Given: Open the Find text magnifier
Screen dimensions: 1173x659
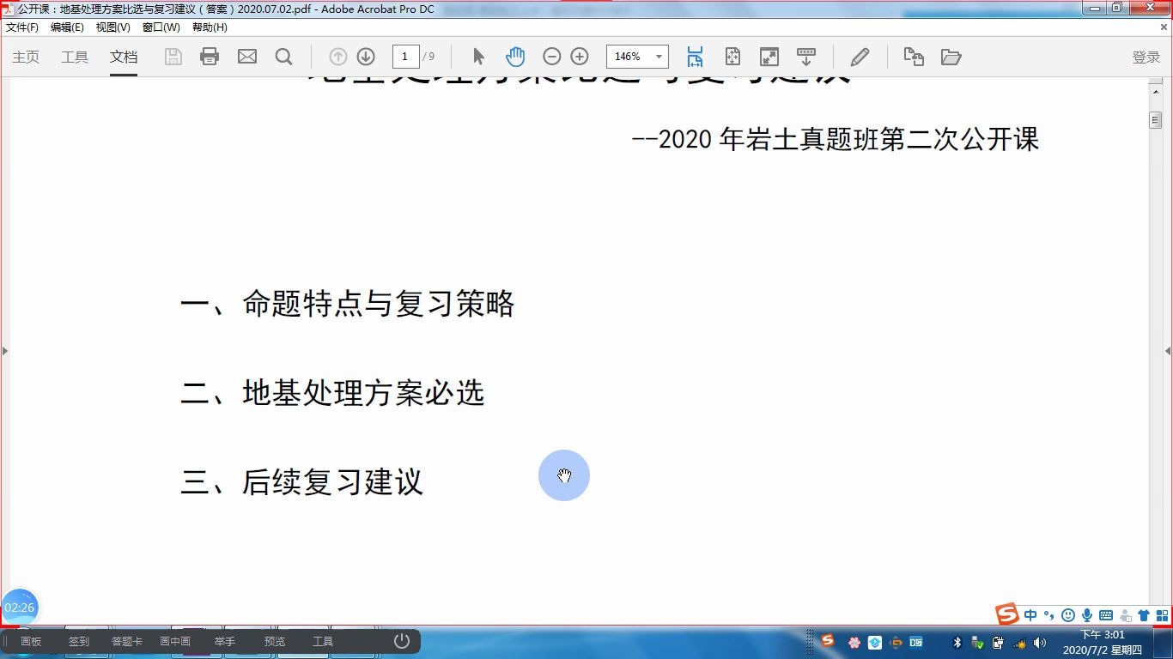Looking at the screenshot, I should pos(284,57).
